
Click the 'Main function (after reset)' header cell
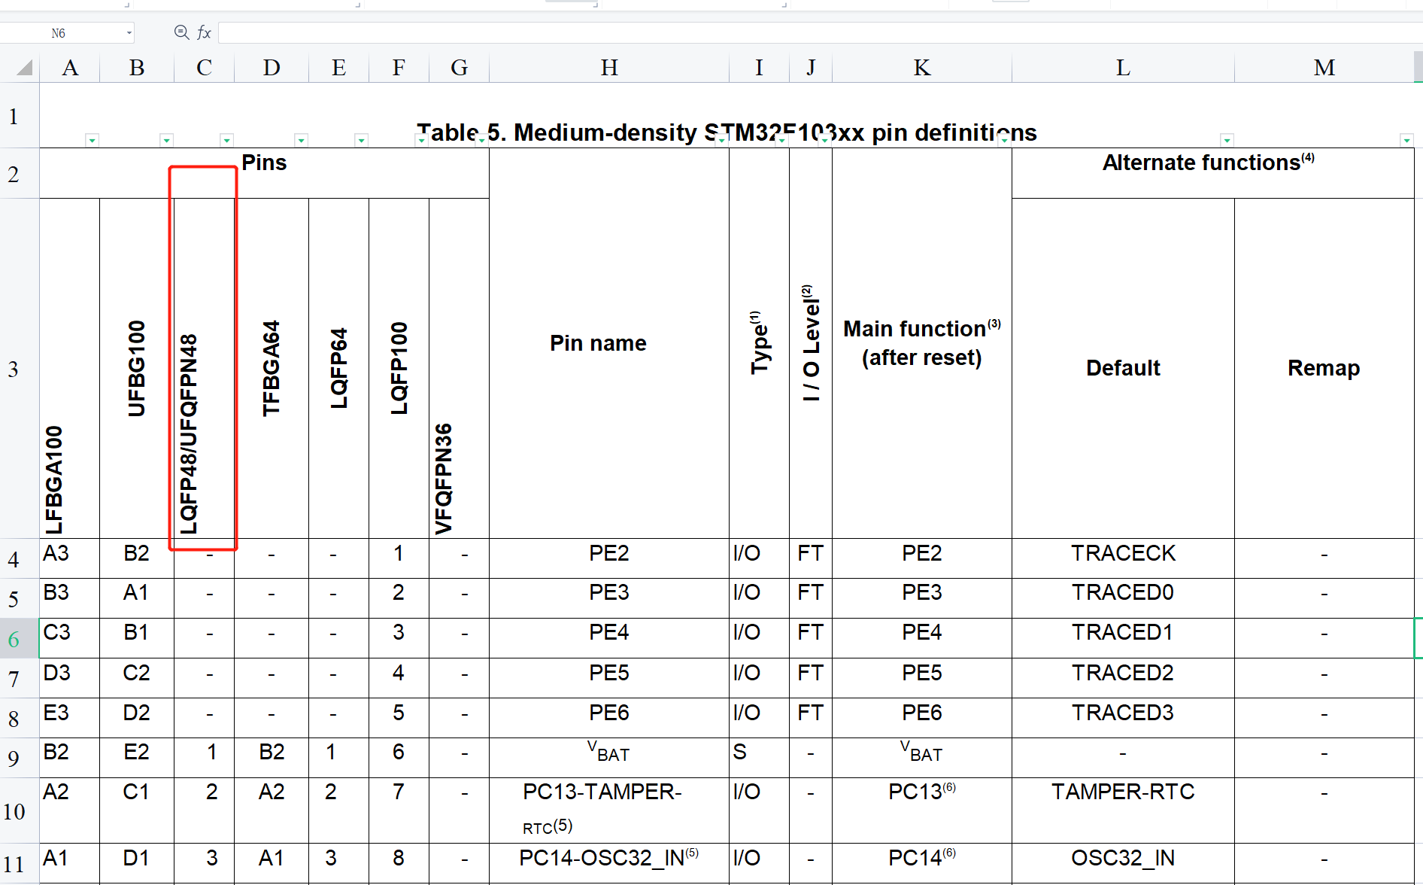(x=922, y=343)
